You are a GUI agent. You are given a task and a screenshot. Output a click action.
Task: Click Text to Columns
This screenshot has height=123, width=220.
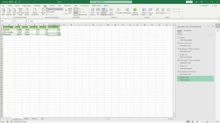92,12
